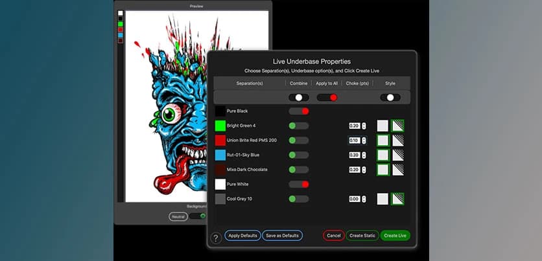Click choke stepper for Cool Grey 10
The height and width of the screenshot is (261, 542).
pyautogui.click(x=364, y=199)
